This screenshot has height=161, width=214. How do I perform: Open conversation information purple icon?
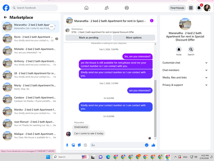[152, 21]
